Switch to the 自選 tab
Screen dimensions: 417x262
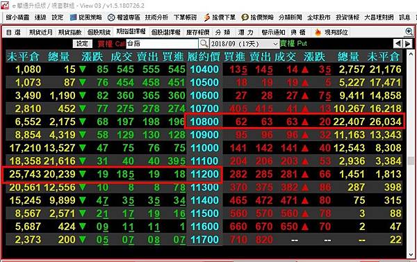tap(13, 33)
